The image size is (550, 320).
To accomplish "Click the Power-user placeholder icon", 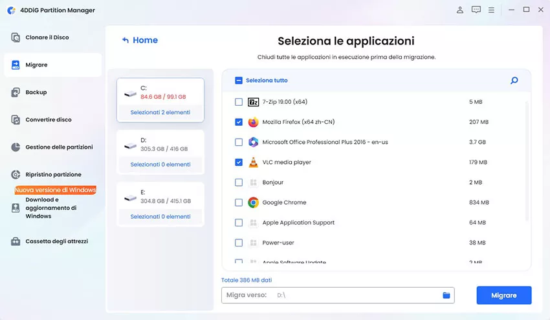I will point(253,243).
